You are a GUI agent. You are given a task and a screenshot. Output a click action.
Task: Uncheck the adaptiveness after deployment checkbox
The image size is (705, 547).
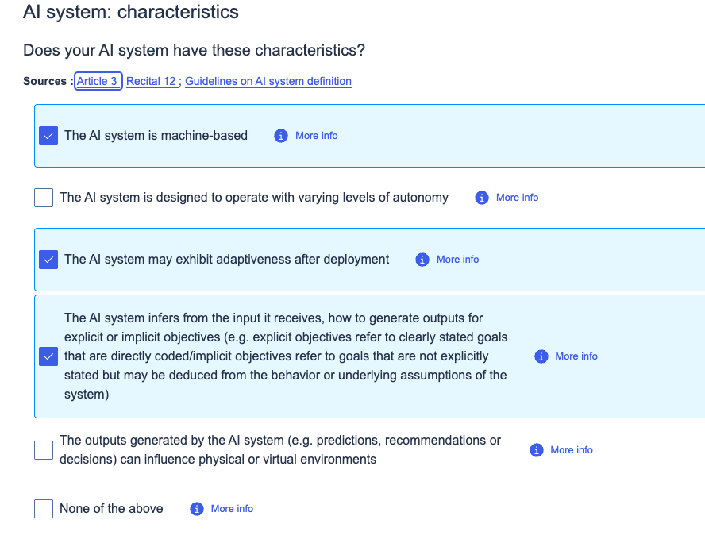click(x=48, y=260)
